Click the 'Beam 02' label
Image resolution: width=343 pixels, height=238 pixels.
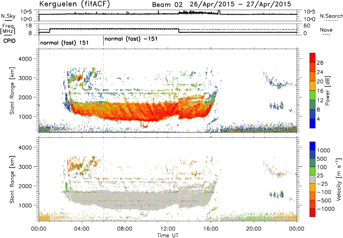(x=167, y=5)
